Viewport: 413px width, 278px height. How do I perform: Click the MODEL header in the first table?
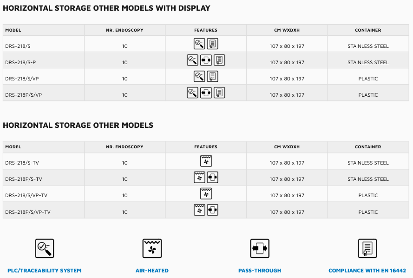(13, 30)
